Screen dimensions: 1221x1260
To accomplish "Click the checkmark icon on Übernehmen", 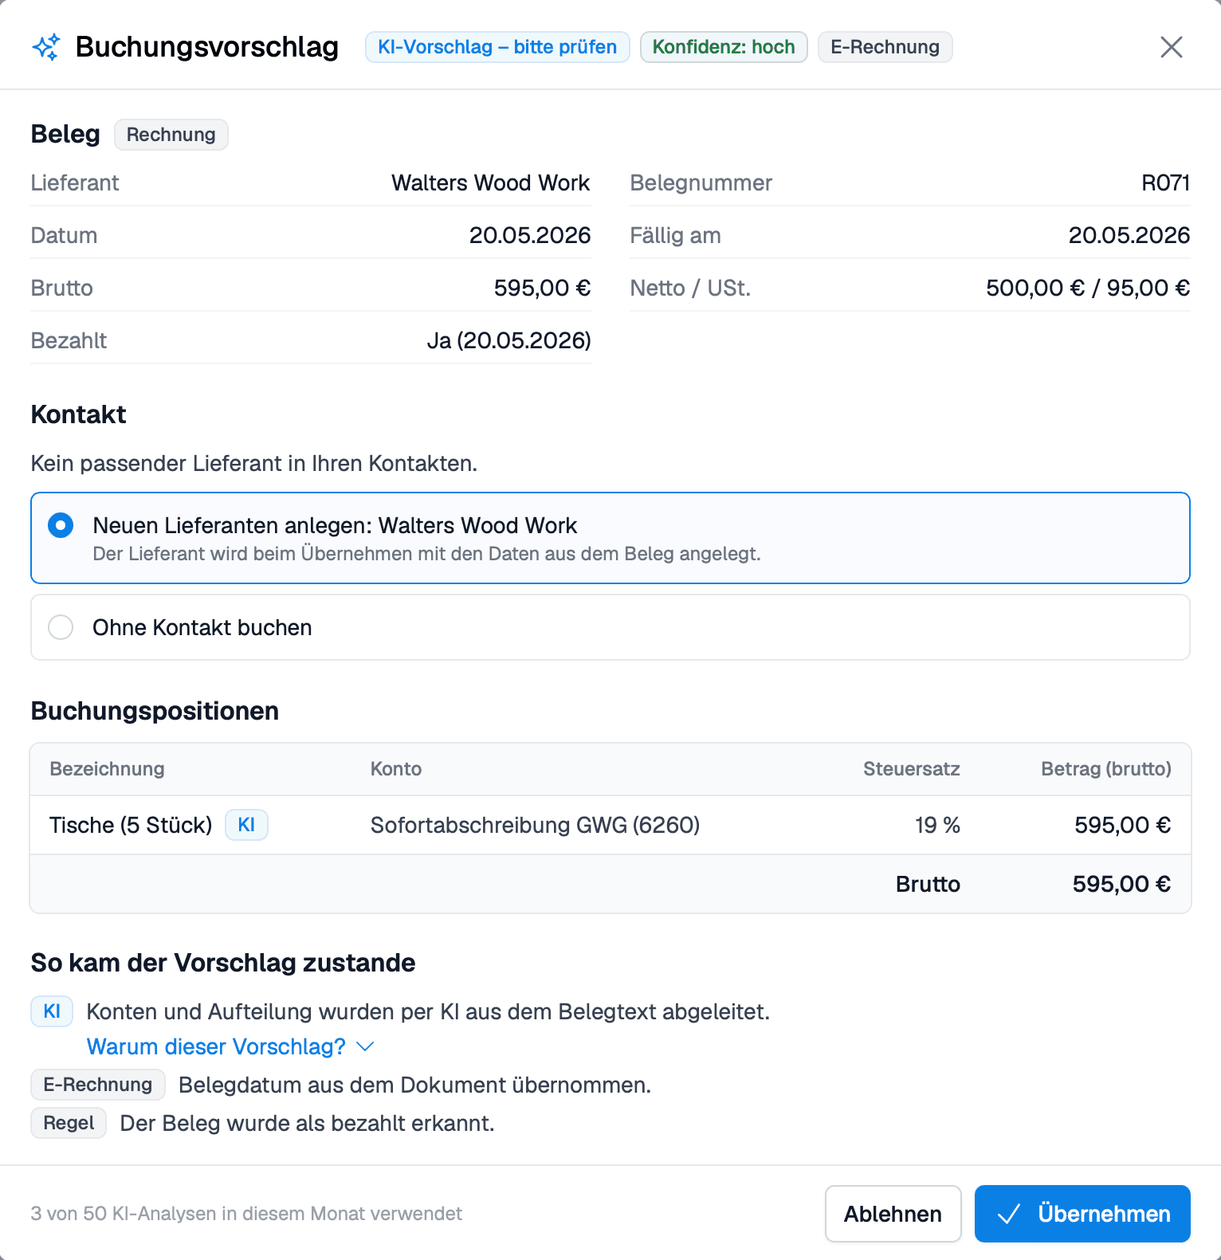I will pos(1009,1214).
